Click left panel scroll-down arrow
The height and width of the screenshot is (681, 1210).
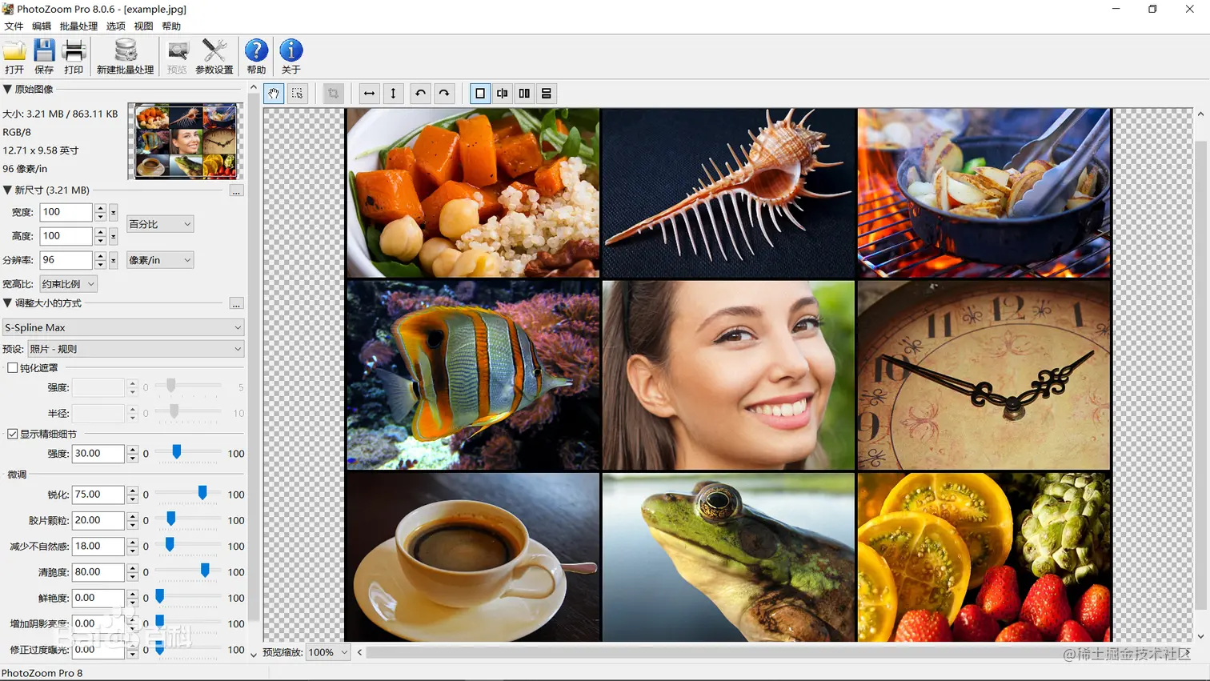coord(254,655)
